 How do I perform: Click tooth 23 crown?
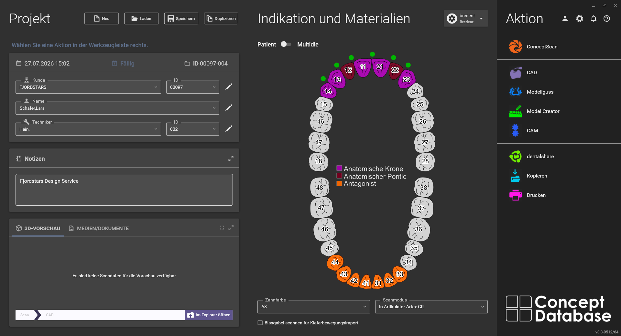(x=407, y=79)
